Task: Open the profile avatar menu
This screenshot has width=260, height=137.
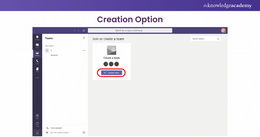Action: click(x=223, y=30)
